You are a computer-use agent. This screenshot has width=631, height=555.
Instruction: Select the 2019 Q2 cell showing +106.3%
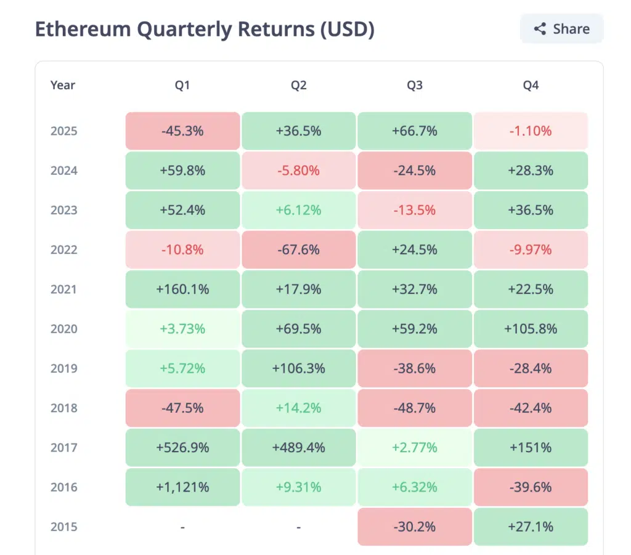point(299,368)
